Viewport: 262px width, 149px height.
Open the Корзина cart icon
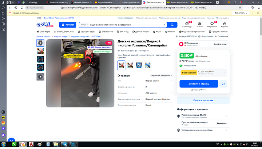click(225, 25)
